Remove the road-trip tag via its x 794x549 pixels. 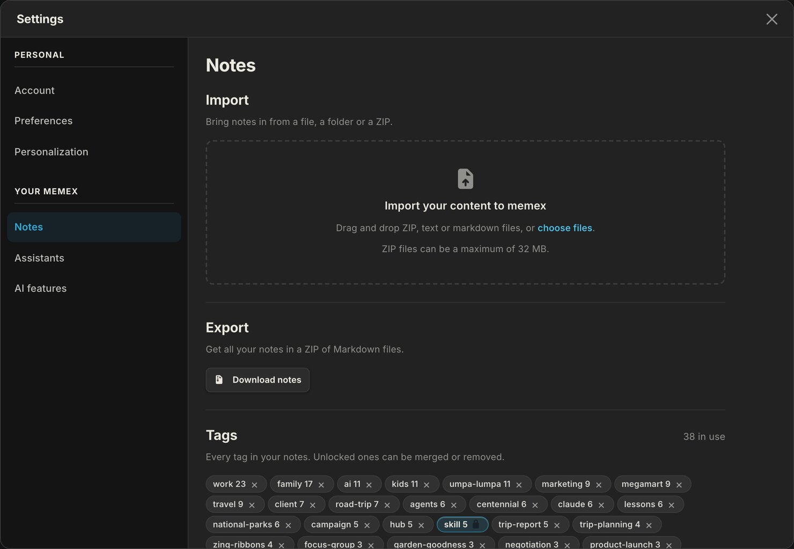click(x=387, y=505)
